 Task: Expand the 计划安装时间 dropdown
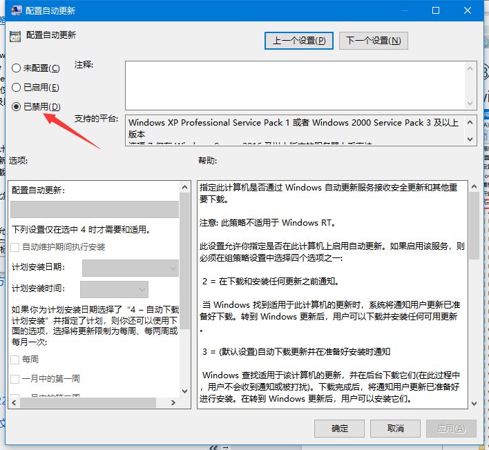(x=114, y=288)
